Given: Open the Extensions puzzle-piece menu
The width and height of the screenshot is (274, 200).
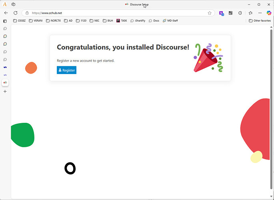Looking at the screenshot, I should (240, 13).
